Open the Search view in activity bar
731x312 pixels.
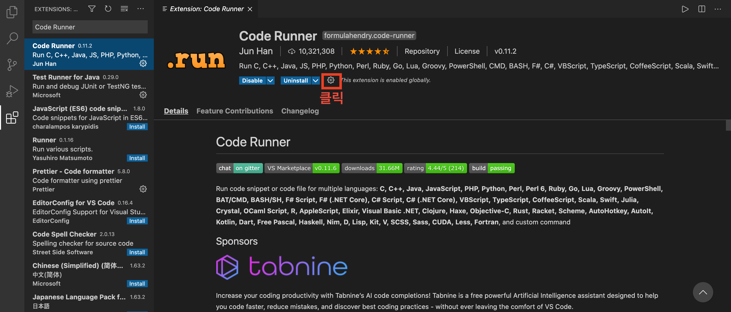point(12,38)
